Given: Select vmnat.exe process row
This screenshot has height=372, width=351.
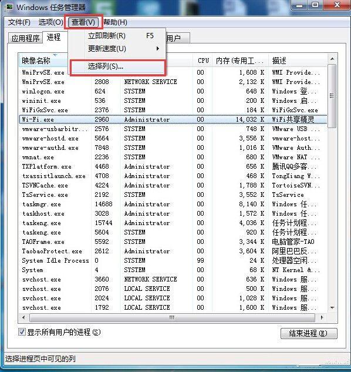Looking at the screenshot, I should tap(173, 157).
